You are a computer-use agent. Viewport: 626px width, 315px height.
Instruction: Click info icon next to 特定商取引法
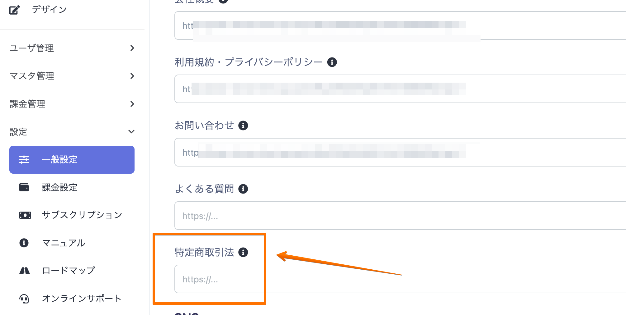[x=243, y=252]
